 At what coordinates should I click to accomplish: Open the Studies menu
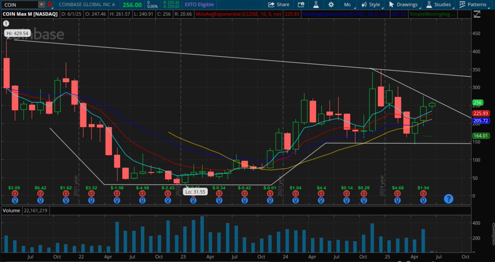coord(440,5)
